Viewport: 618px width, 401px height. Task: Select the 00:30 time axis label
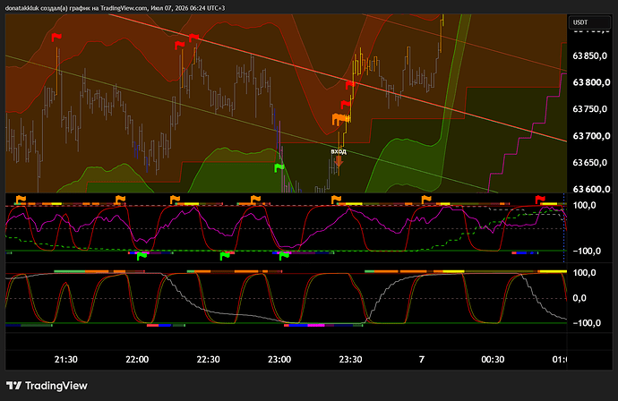[493, 359]
